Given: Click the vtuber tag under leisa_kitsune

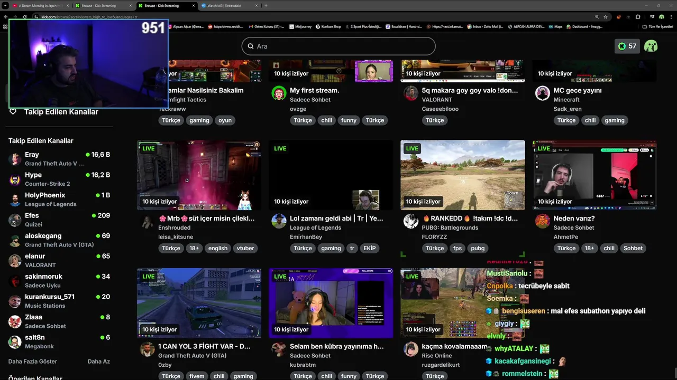Looking at the screenshot, I should (245, 248).
